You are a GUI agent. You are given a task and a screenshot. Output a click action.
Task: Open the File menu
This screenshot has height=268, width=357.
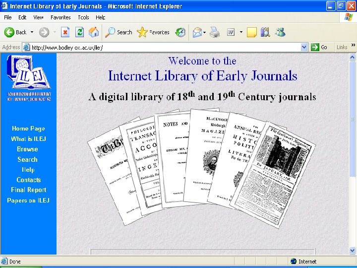coord(8,17)
